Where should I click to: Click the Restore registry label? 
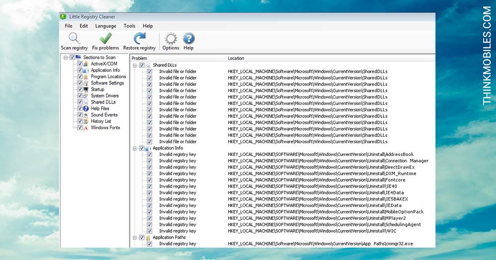[x=139, y=48]
